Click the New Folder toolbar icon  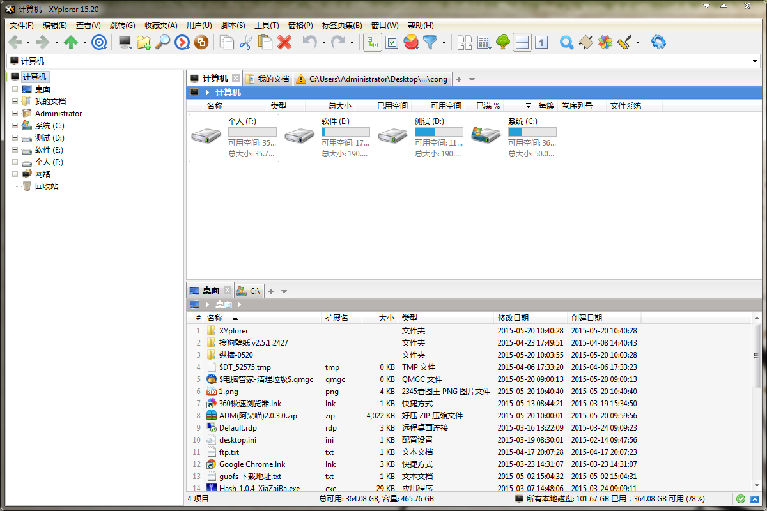tap(144, 43)
